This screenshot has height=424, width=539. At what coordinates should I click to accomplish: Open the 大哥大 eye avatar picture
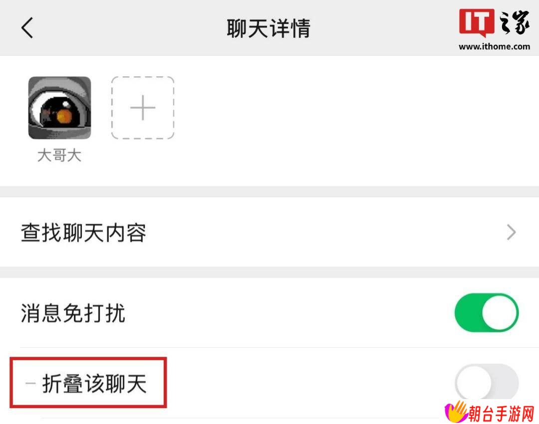[59, 108]
